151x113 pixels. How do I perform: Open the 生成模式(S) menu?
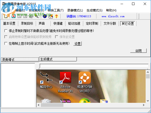(94, 10)
